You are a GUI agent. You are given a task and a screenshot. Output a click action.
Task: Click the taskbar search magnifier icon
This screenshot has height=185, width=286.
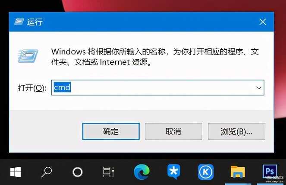(x=47, y=172)
